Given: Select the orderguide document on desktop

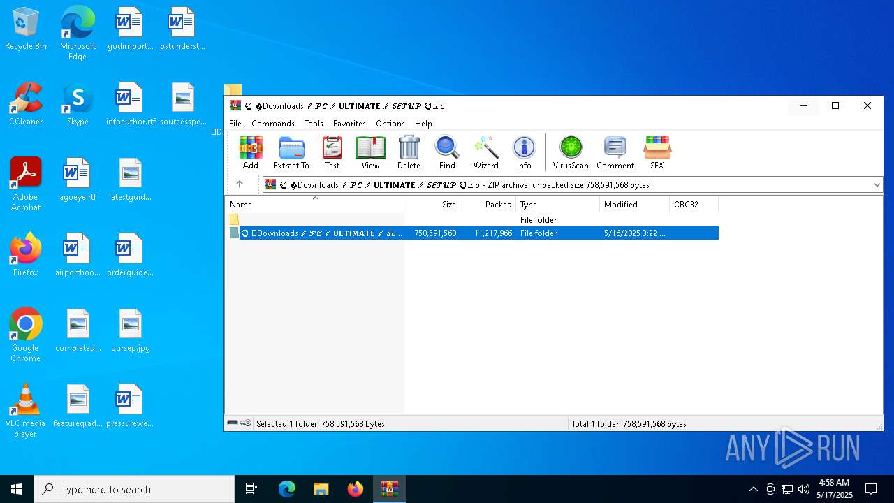Looking at the screenshot, I should click(x=131, y=256).
